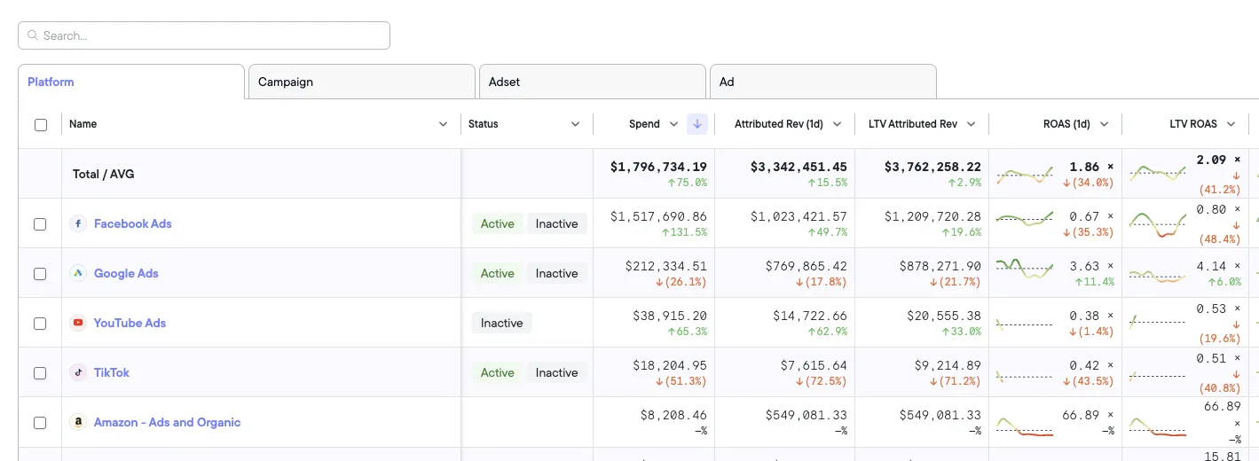Image resolution: width=1259 pixels, height=461 pixels.
Task: Click Inactive status badge for Facebook Ads
Action: tap(557, 223)
